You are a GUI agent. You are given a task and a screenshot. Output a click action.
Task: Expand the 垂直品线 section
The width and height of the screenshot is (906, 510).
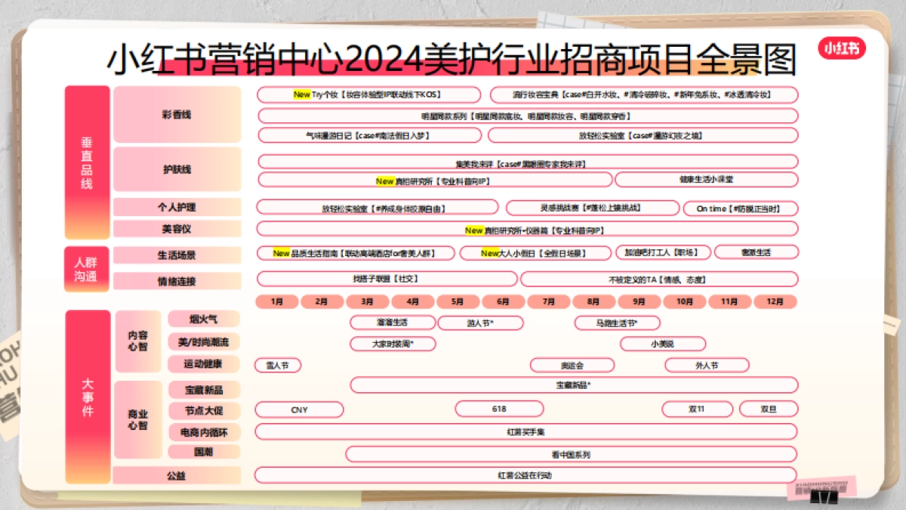(87, 162)
